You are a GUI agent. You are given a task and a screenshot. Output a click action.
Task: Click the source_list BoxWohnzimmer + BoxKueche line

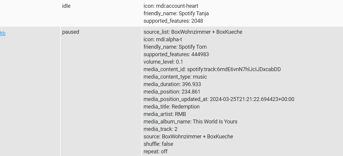193,32
